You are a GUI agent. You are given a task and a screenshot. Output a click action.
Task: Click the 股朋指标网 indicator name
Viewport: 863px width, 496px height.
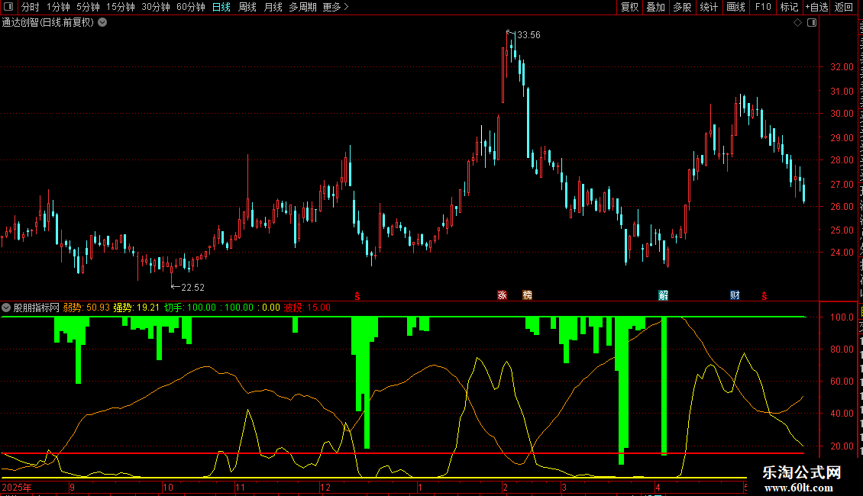[x=37, y=308]
